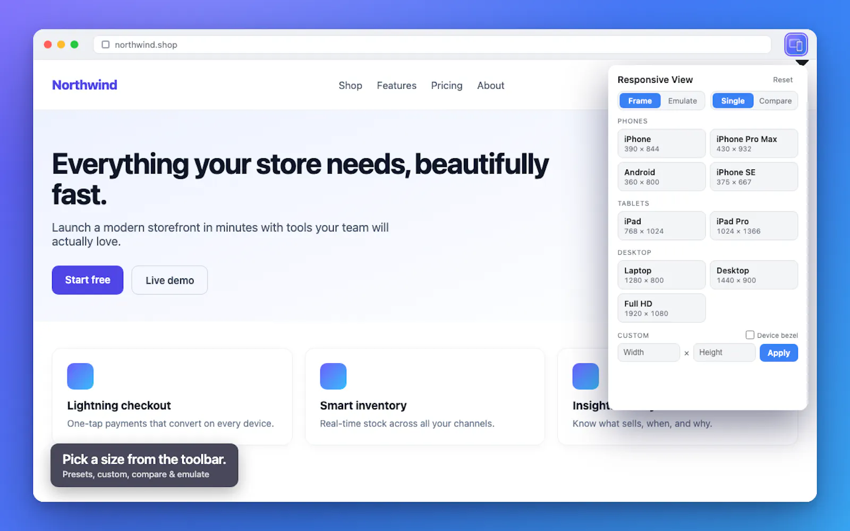Screen dimensions: 850x531
Task: Choose the iPad 768 × 1024 preset
Action: [x=661, y=226]
